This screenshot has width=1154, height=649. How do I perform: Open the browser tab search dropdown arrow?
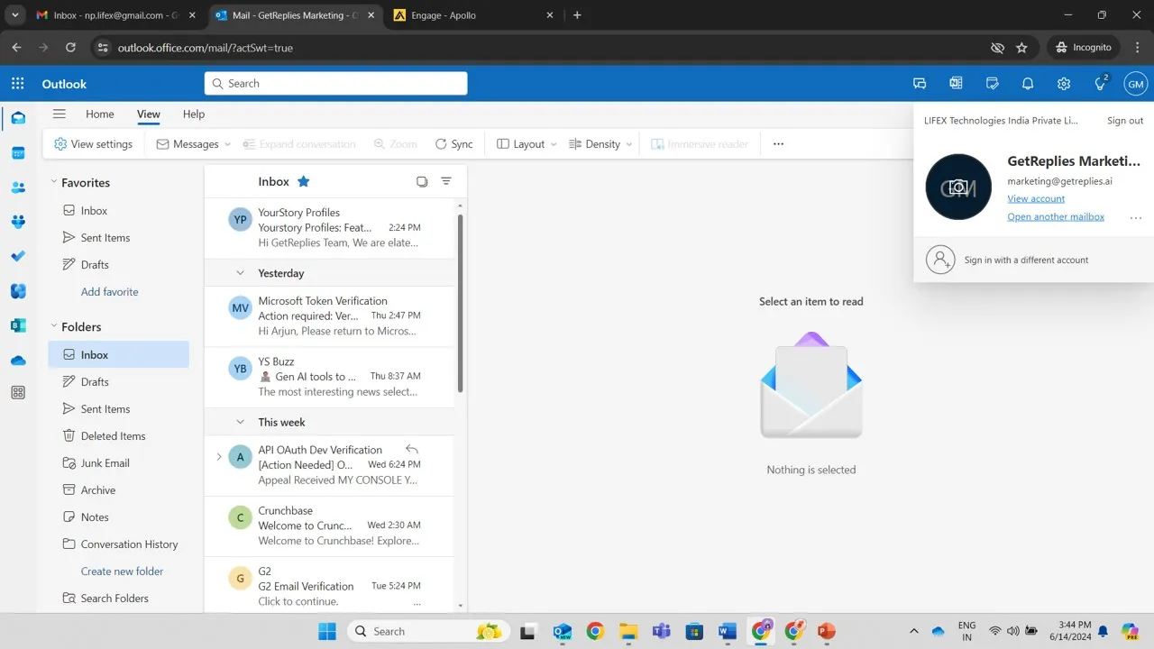14,15
